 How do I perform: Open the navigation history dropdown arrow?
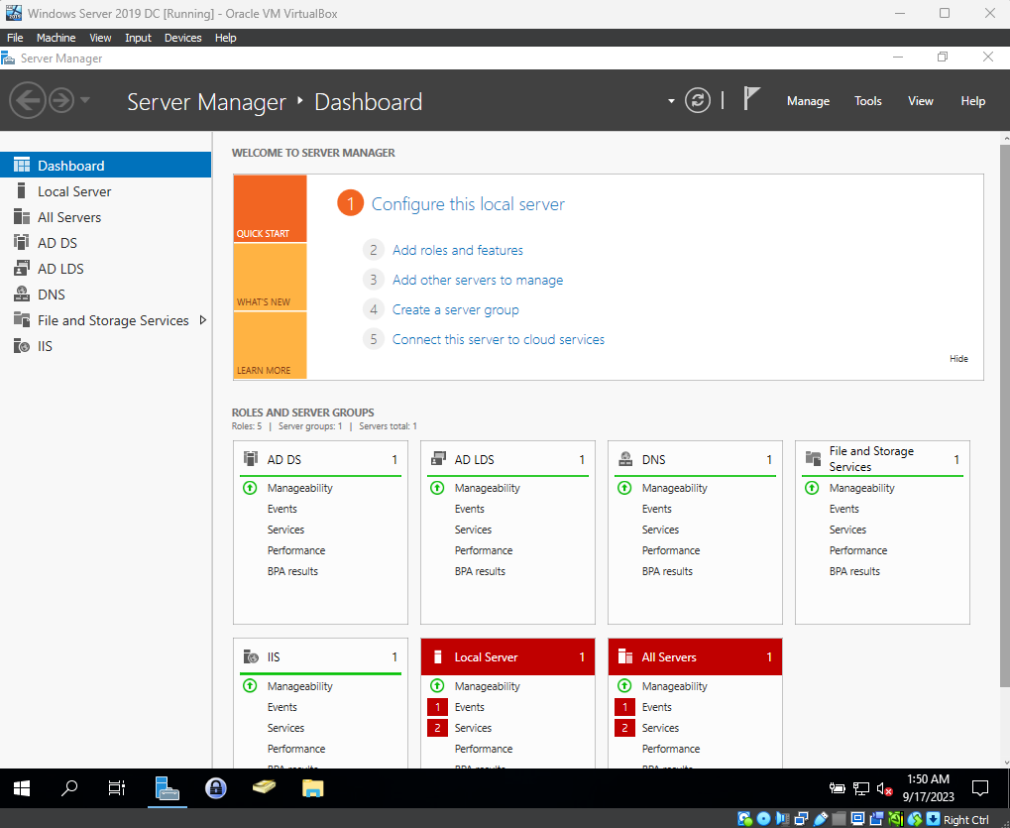(85, 100)
